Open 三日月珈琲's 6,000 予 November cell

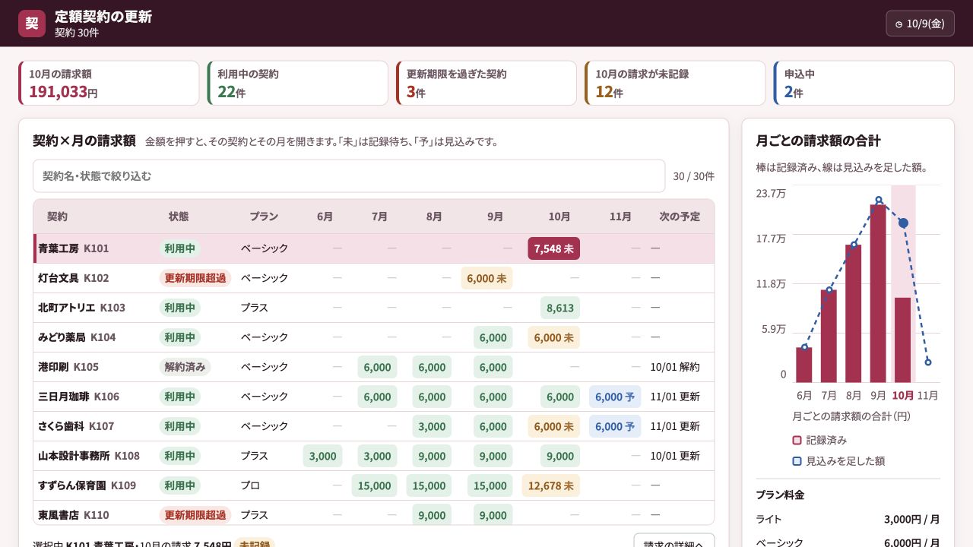click(615, 397)
